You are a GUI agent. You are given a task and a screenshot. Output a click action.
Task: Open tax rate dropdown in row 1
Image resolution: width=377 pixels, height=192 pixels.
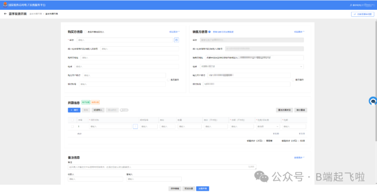[x=268, y=127]
